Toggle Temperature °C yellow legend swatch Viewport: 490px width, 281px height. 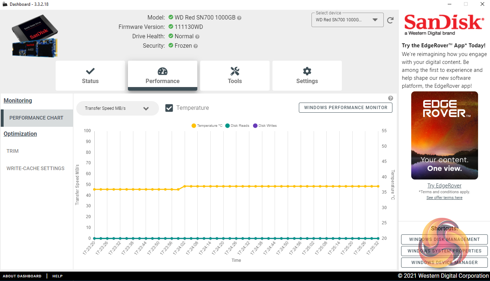194,126
